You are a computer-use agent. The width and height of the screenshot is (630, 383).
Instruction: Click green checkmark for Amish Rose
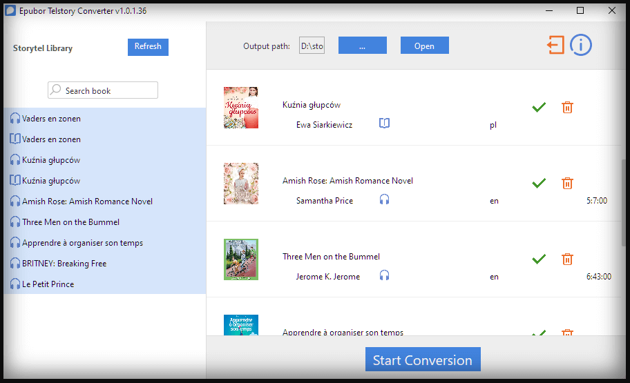(539, 183)
